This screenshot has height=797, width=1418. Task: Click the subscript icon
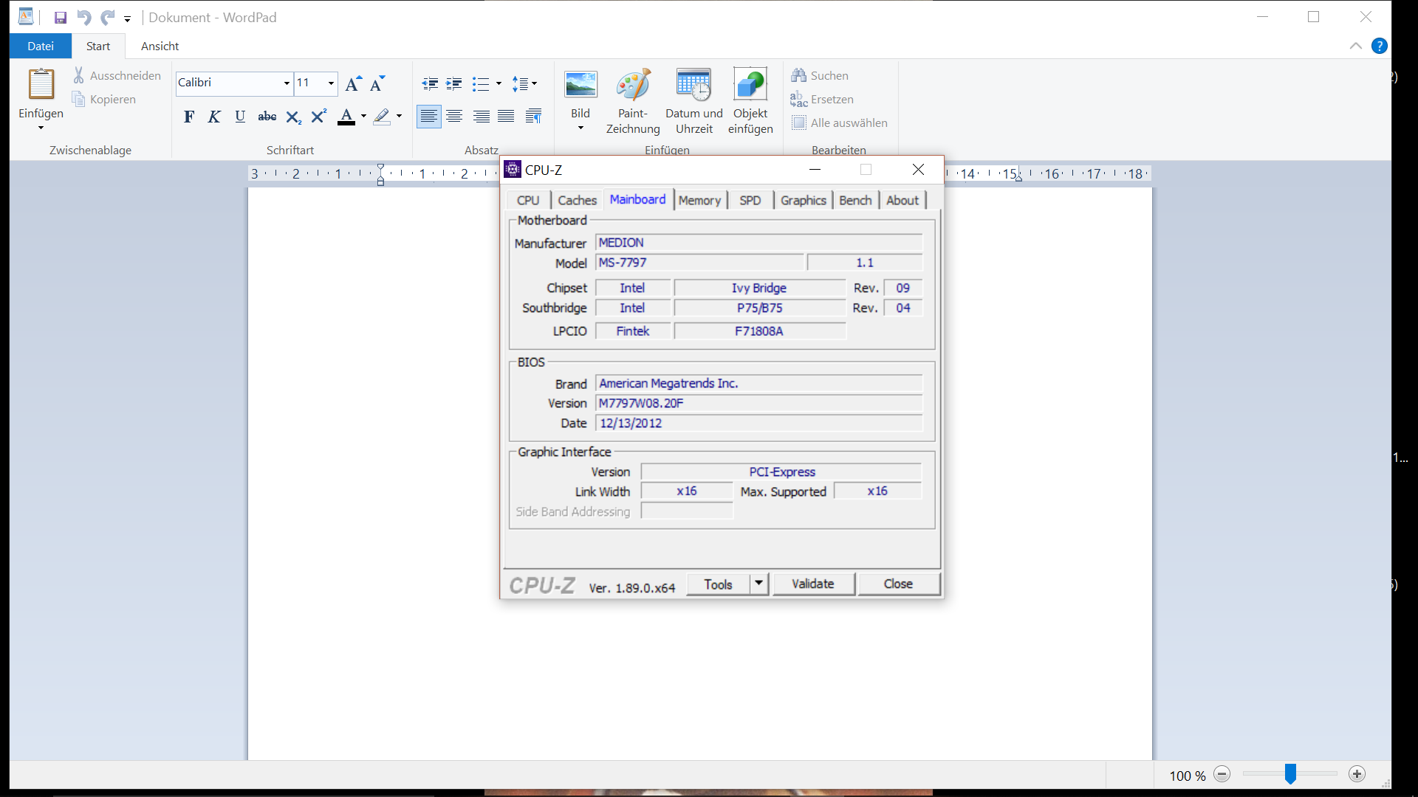click(292, 117)
